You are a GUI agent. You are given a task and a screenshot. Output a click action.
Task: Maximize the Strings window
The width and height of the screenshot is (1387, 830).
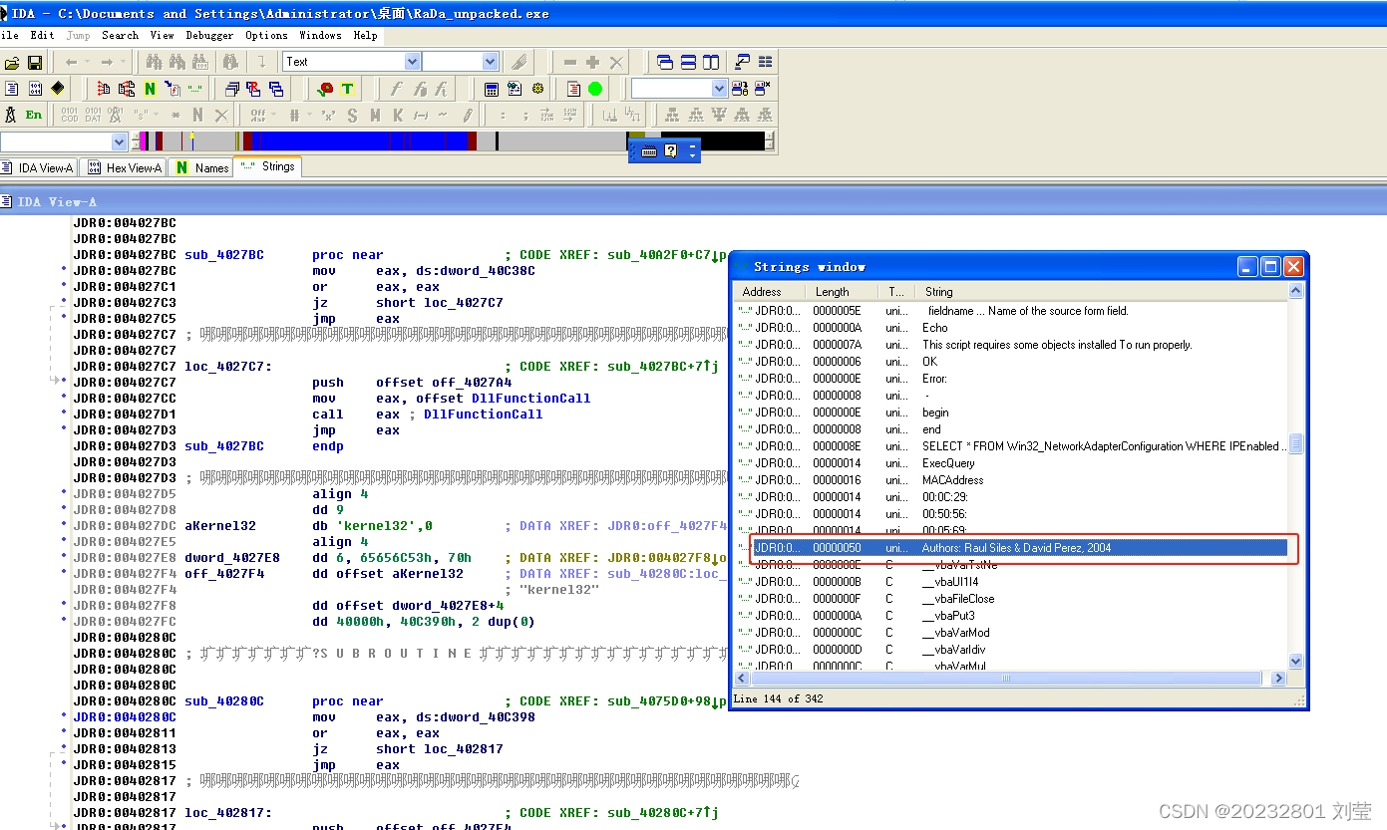point(1270,266)
